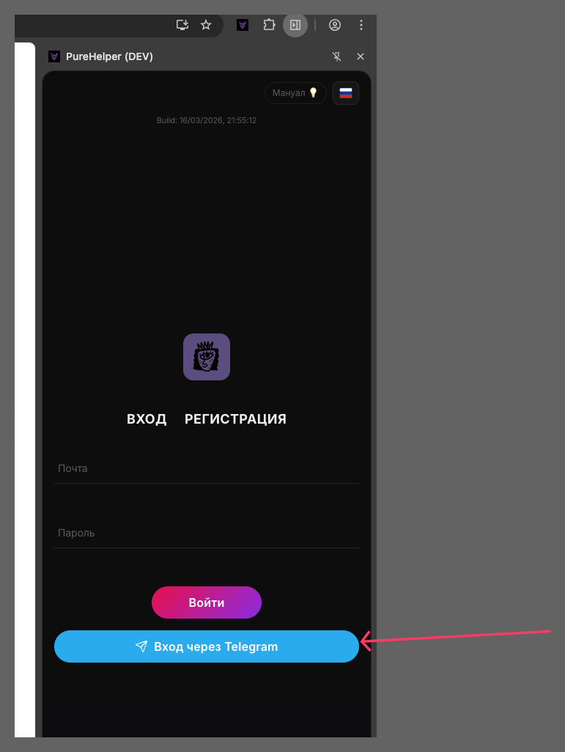Toggle the browser side panel button
The height and width of the screenshot is (752, 565).
(x=295, y=25)
